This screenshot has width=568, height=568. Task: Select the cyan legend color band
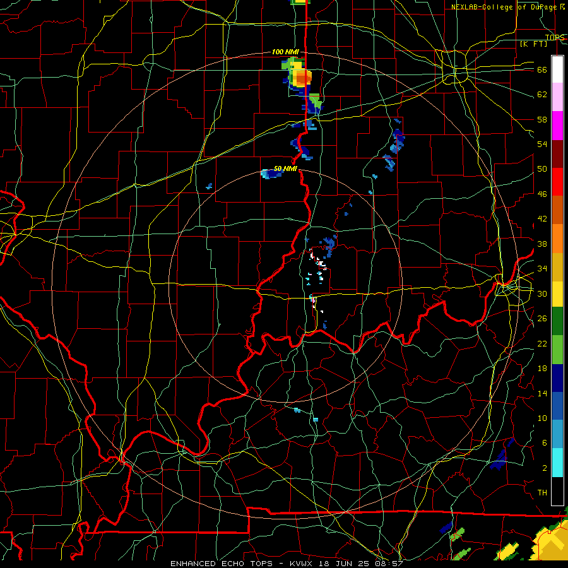[x=557, y=463]
